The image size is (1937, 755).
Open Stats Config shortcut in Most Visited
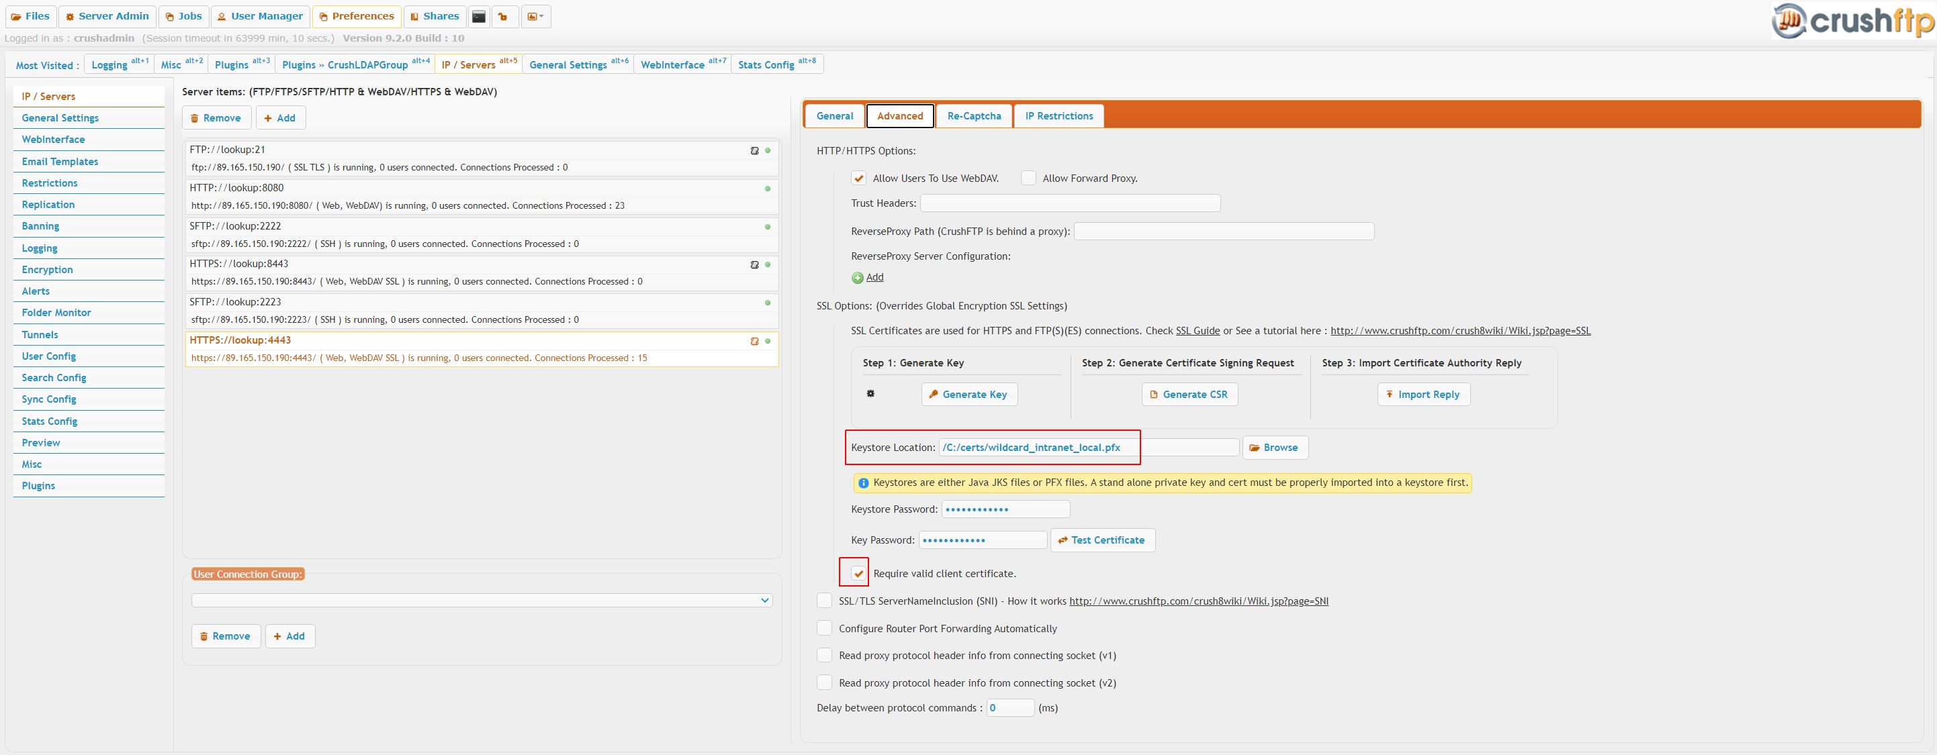pos(777,64)
